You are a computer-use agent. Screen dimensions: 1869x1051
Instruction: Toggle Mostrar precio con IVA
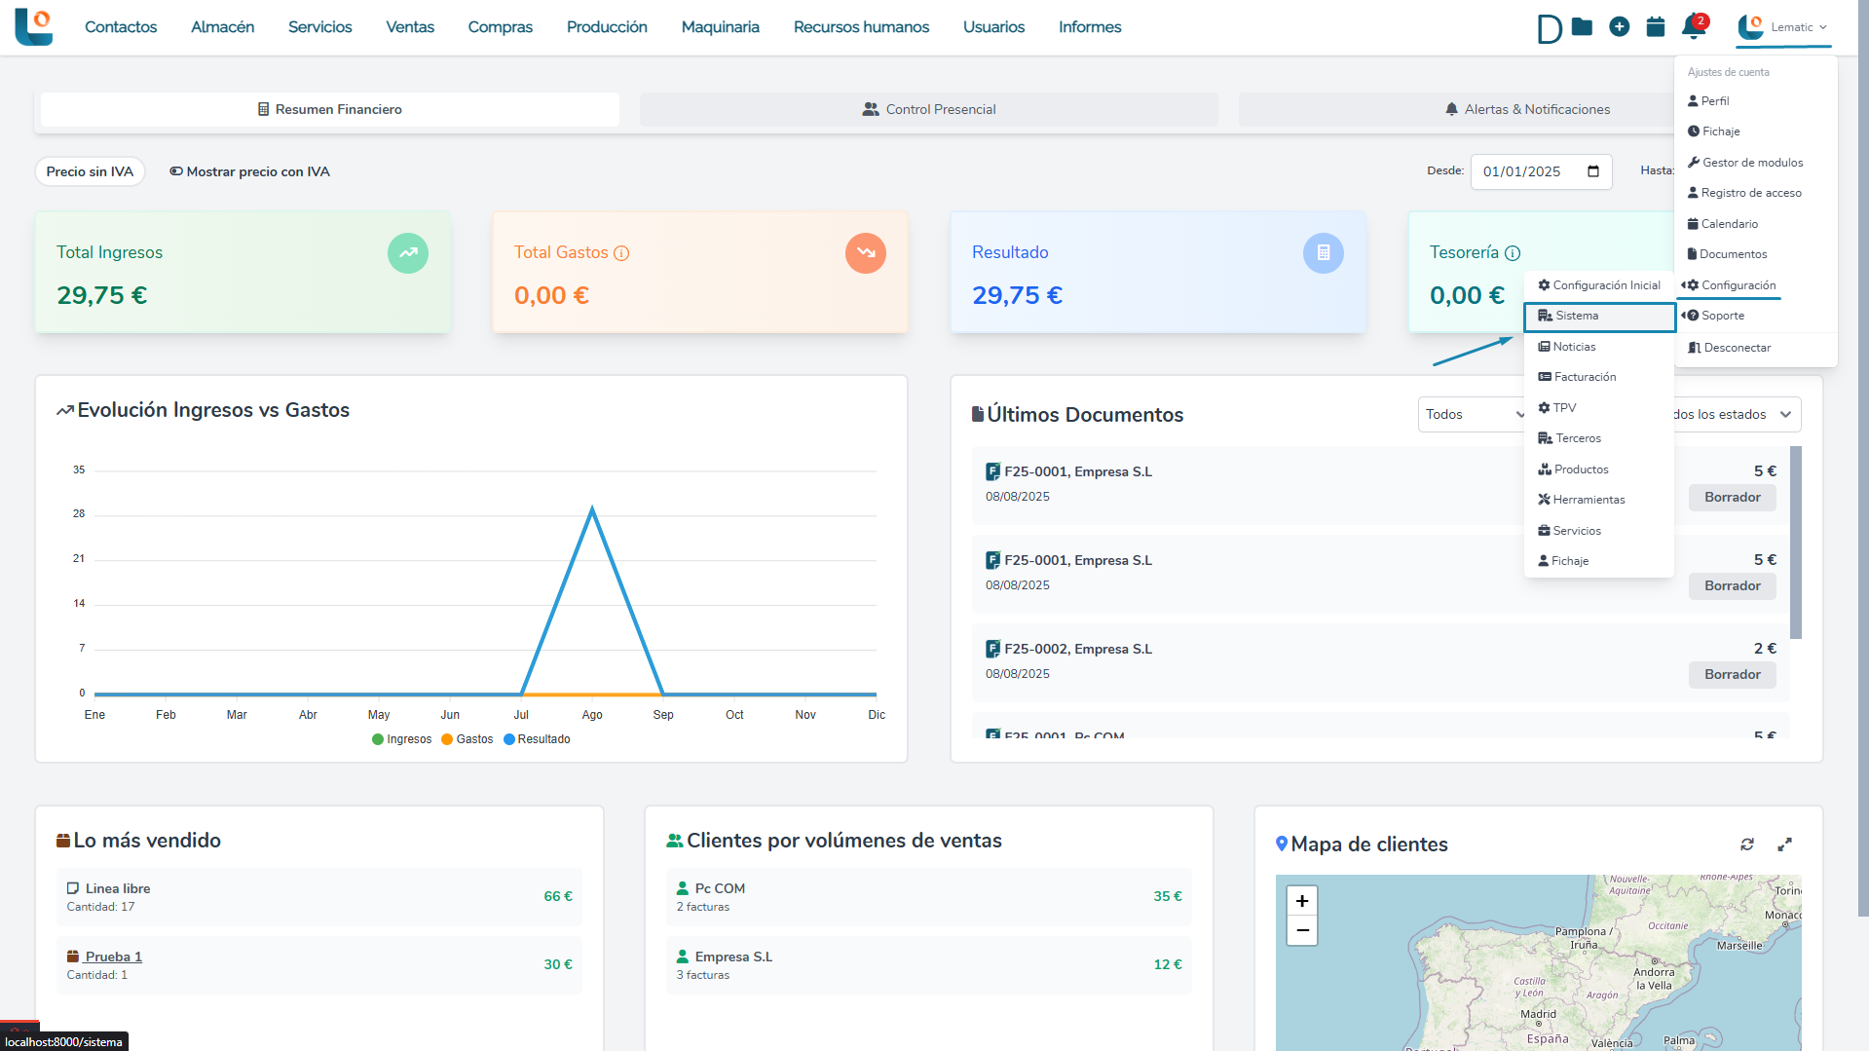tap(249, 171)
